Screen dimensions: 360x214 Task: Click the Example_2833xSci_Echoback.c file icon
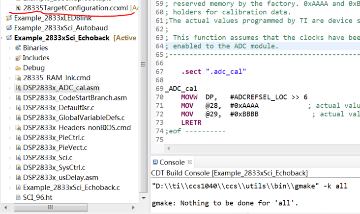click(x=18, y=188)
